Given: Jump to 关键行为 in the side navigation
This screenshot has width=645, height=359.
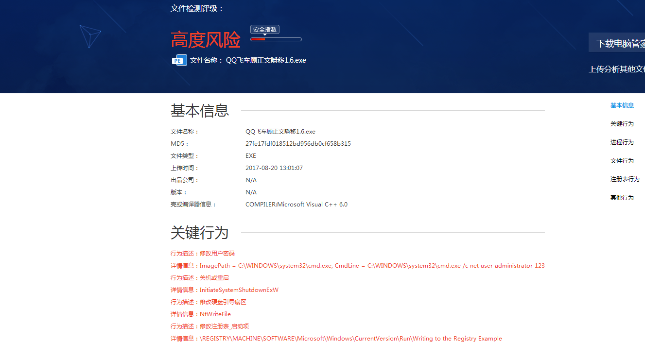Looking at the screenshot, I should point(622,124).
